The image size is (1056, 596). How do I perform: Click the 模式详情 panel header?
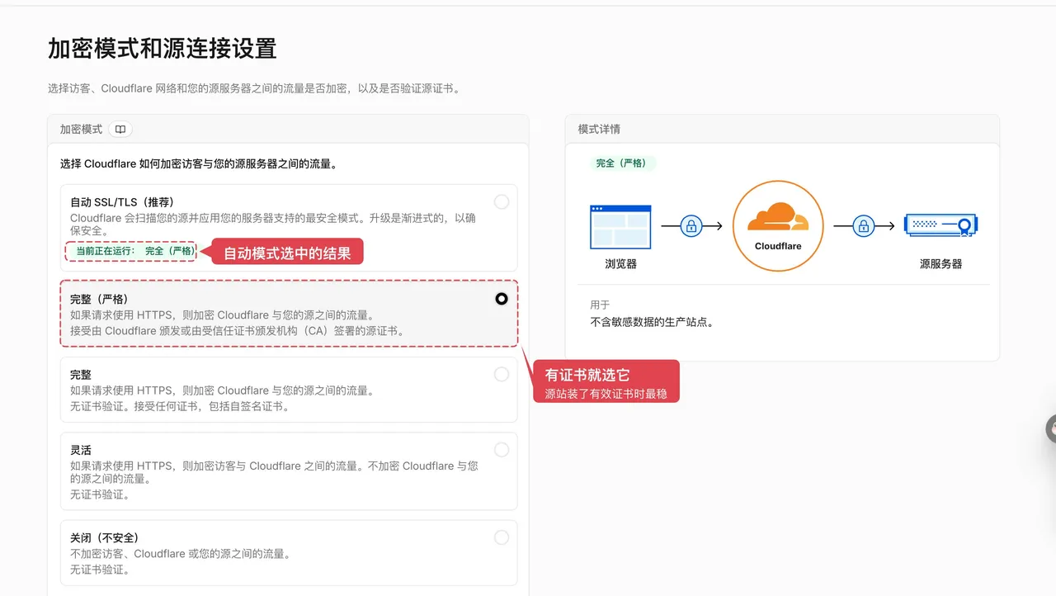click(x=600, y=130)
